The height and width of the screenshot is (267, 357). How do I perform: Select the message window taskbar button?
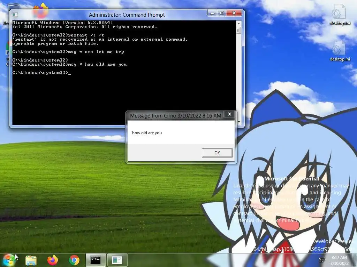[x=117, y=260]
